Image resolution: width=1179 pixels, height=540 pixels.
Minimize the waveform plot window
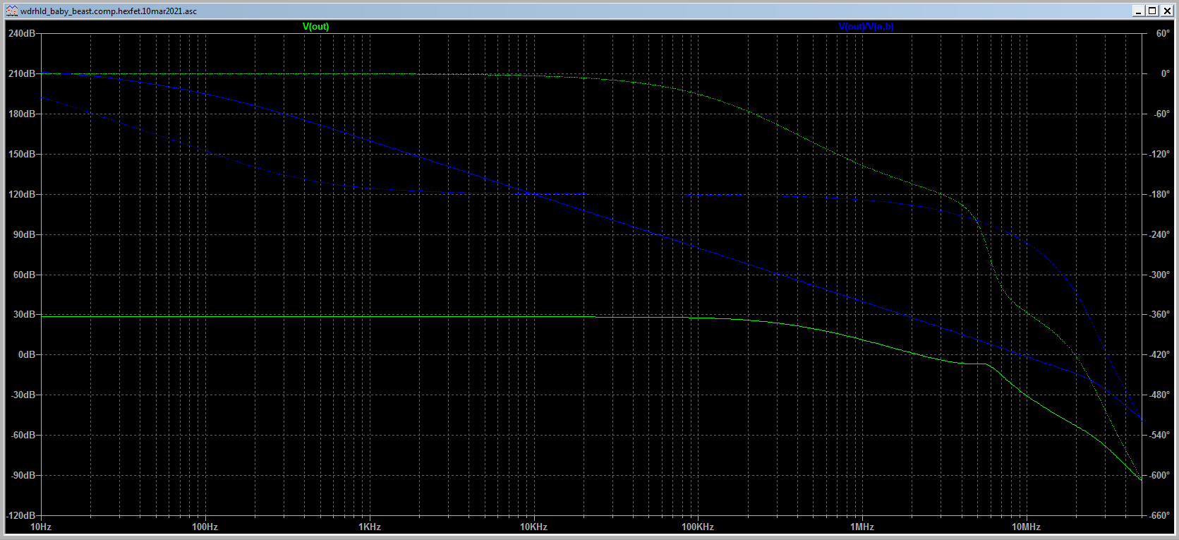coord(1138,11)
